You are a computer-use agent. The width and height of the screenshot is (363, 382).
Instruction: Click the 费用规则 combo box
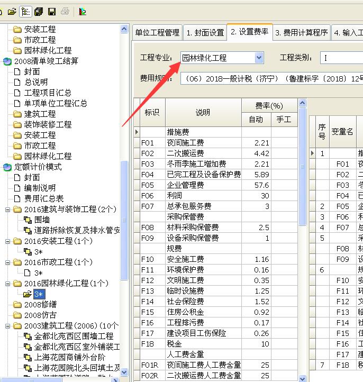pos(271,79)
